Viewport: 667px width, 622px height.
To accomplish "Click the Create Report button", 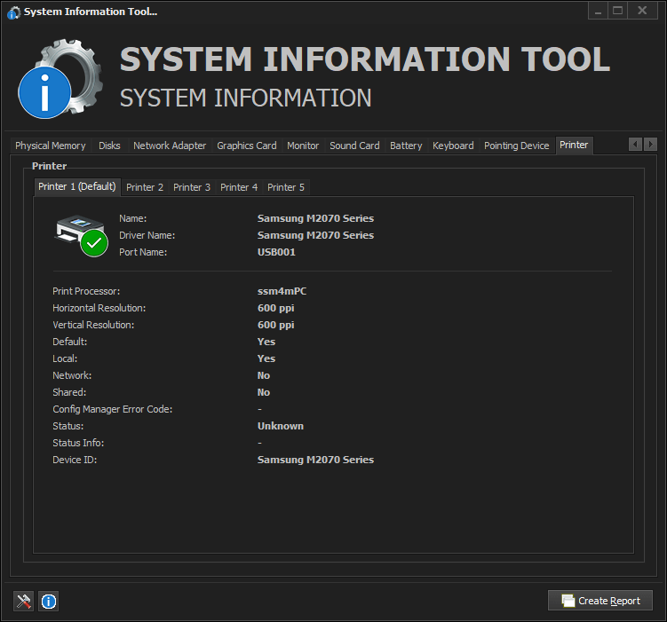I will (x=600, y=601).
